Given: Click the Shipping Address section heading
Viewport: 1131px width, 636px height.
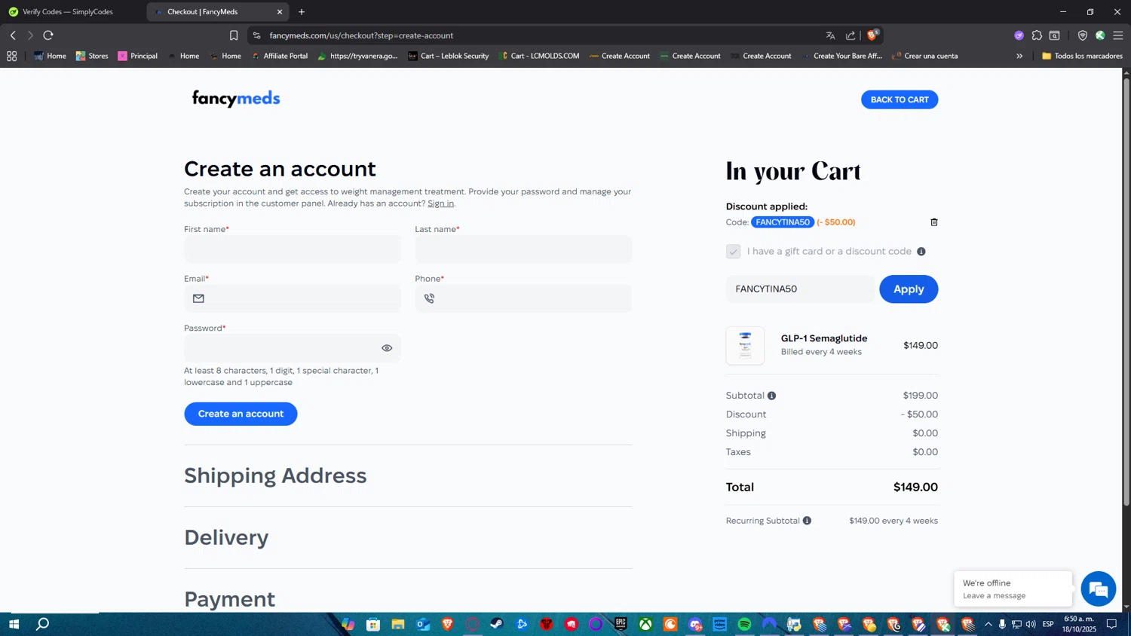Looking at the screenshot, I should [275, 475].
